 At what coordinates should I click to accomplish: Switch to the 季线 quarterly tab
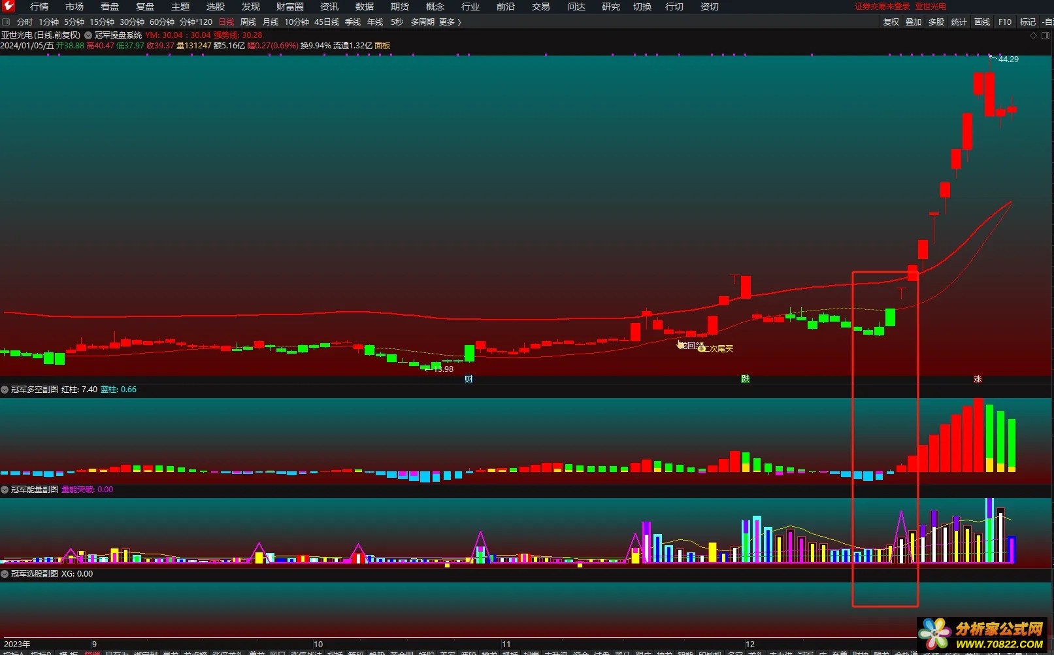click(353, 22)
